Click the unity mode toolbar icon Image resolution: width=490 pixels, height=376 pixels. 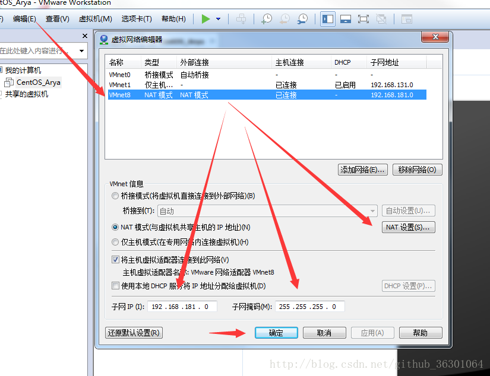[x=381, y=19]
